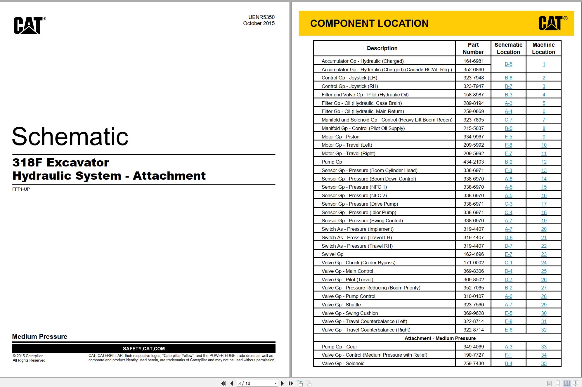Open the page number dropdown arrow
The height and width of the screenshot is (387, 582).
tap(276, 383)
